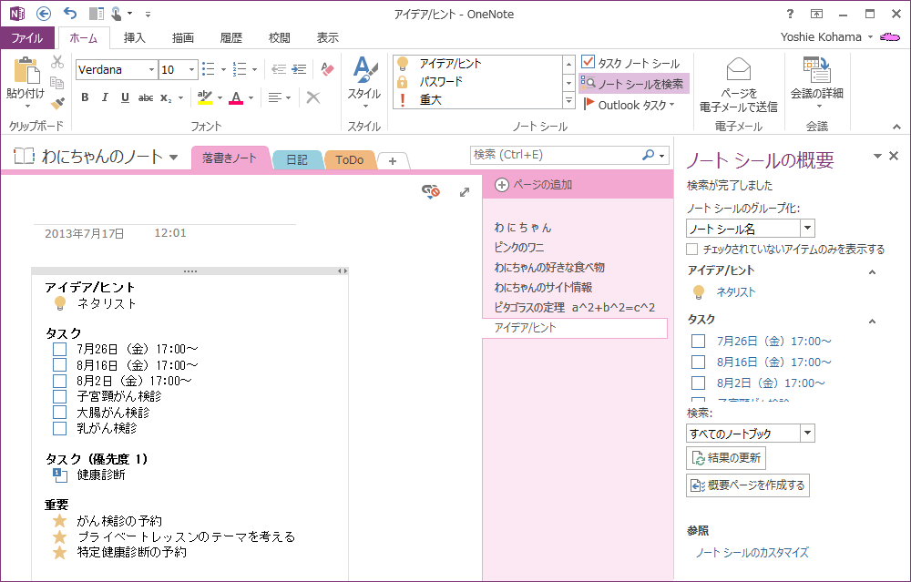Click the Touch/Mouse mode icon
Screen dimensions: 911x582
(117, 14)
